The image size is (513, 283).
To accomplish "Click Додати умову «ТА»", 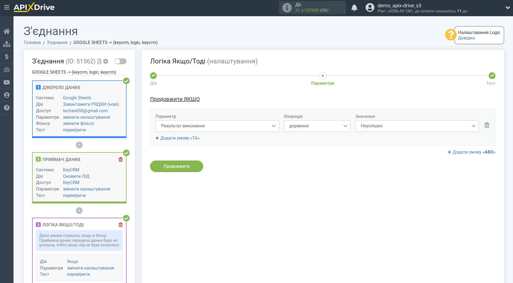I will pos(178,138).
